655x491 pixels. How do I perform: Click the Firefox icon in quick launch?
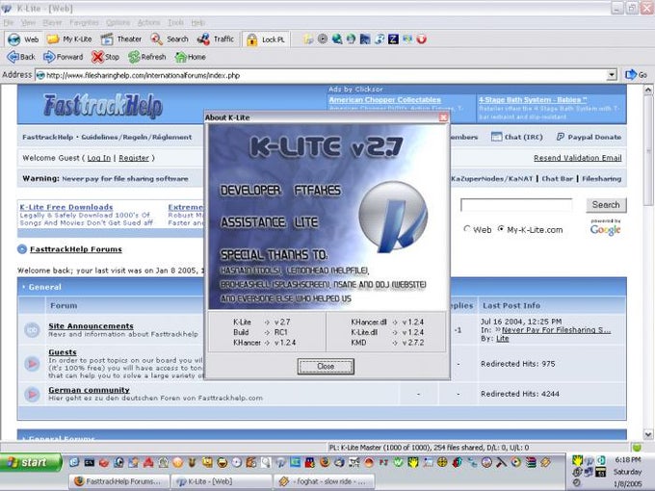[x=325, y=462]
